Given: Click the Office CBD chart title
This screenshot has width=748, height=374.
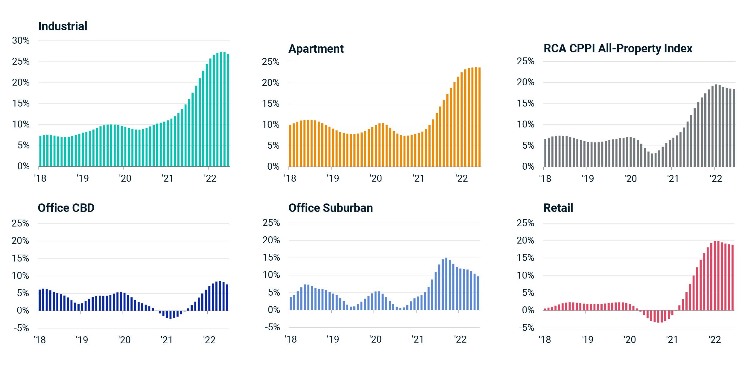Looking at the screenshot, I should tap(66, 208).
